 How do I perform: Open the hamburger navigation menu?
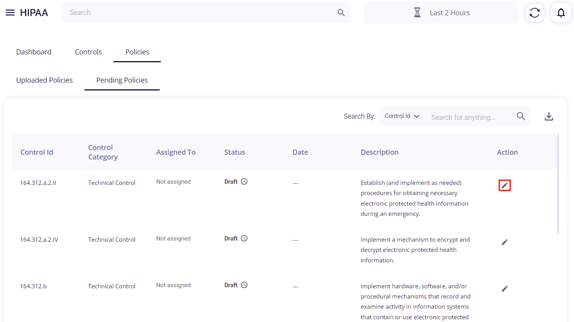(10, 13)
